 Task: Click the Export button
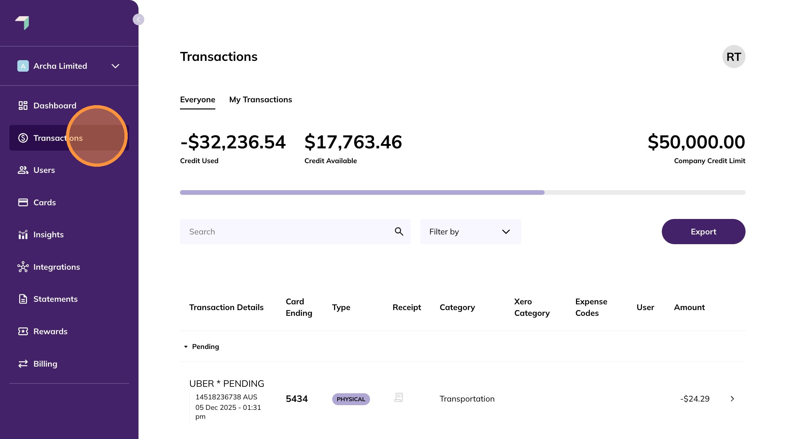coord(703,232)
